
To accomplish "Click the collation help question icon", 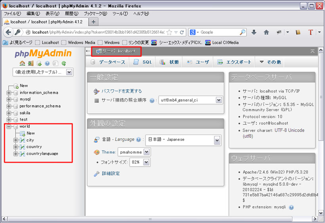I will 152,100.
